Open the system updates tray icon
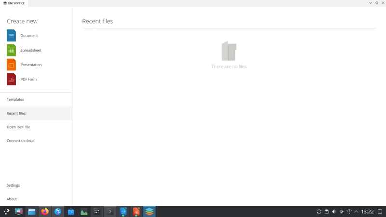Image resolution: width=386 pixels, height=217 pixels. (x=319, y=212)
